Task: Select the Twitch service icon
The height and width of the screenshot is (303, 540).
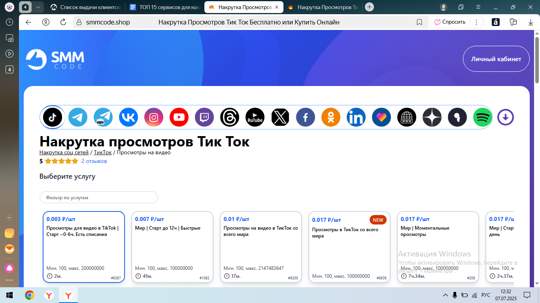Action: pyautogui.click(x=204, y=117)
